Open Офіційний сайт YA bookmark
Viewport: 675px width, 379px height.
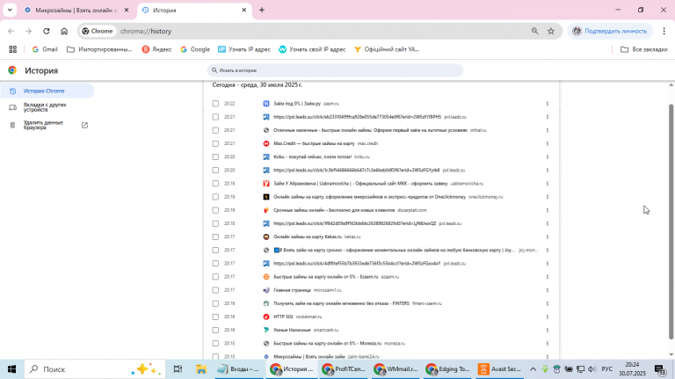pos(387,49)
